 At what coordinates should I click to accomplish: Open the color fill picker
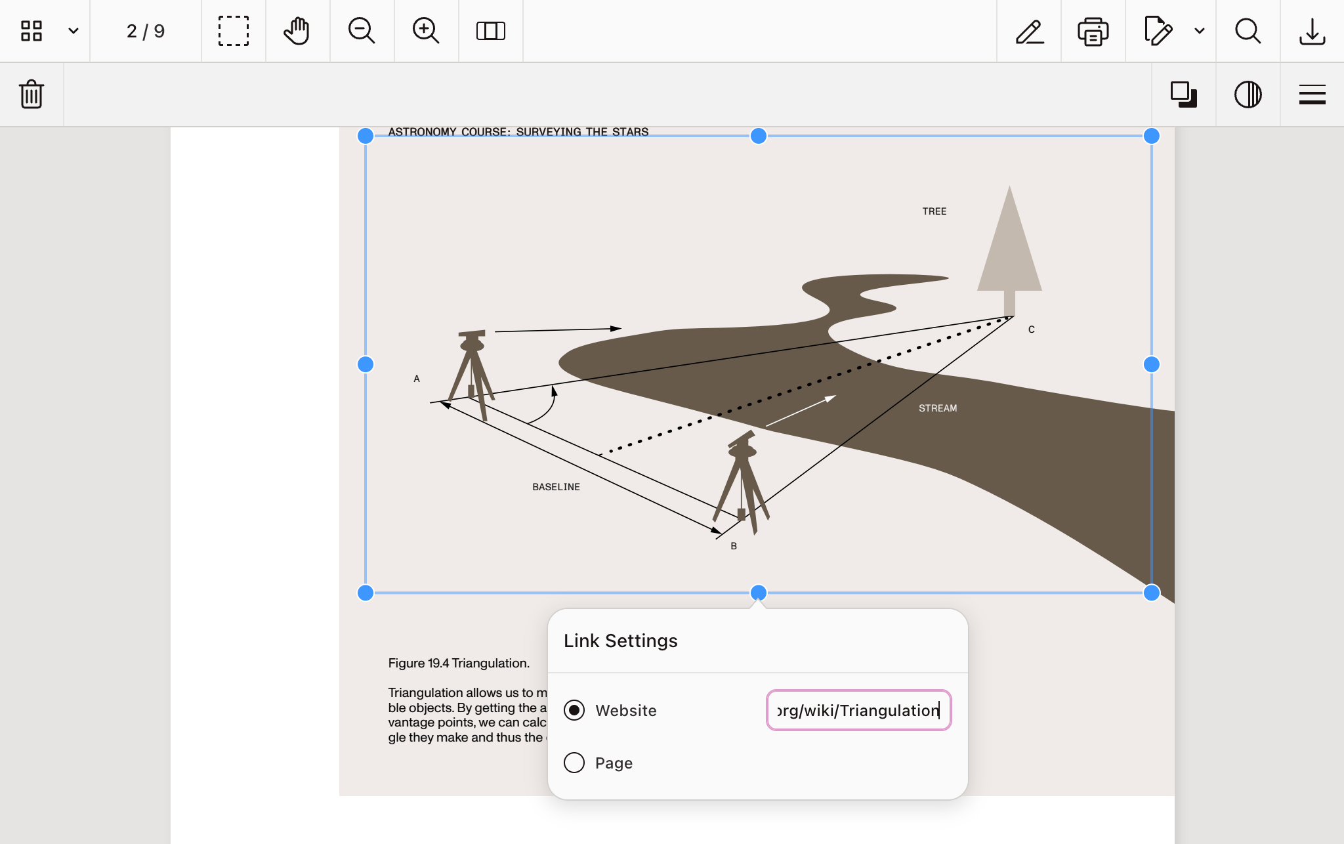coord(1183,95)
